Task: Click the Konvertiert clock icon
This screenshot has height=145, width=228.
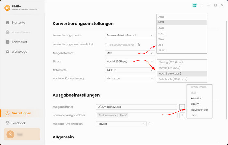Action: [7, 42]
